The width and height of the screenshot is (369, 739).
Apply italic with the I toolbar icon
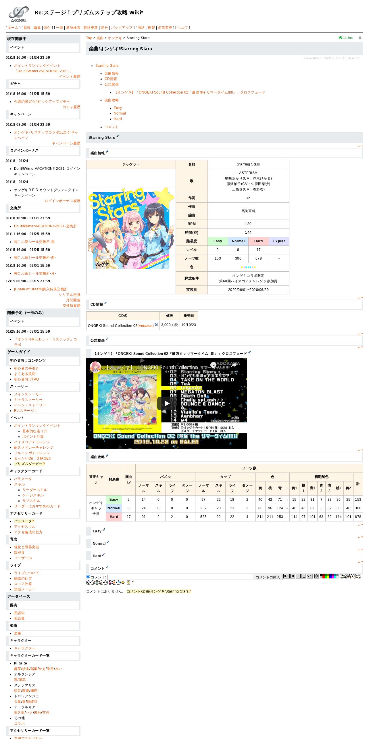(298, 576)
